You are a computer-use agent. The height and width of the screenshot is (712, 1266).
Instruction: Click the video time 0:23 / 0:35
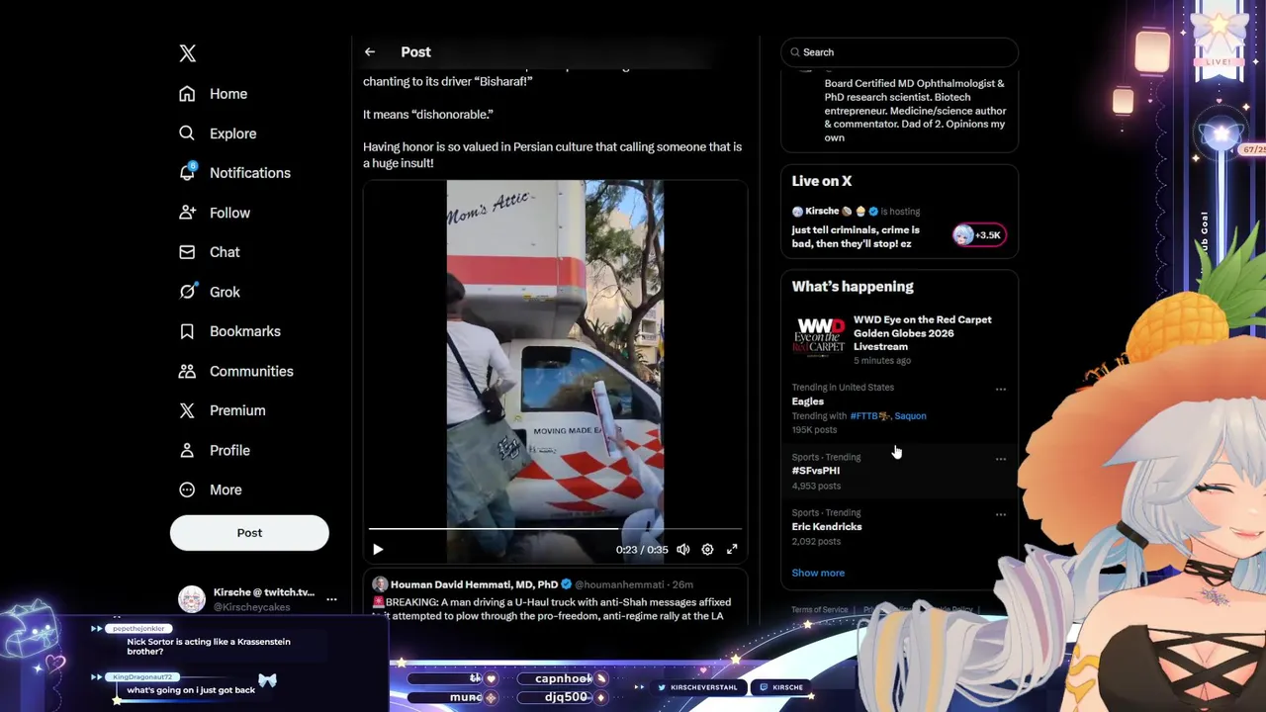(x=642, y=550)
